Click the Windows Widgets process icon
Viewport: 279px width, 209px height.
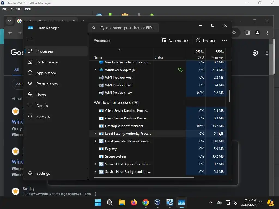point(101,70)
